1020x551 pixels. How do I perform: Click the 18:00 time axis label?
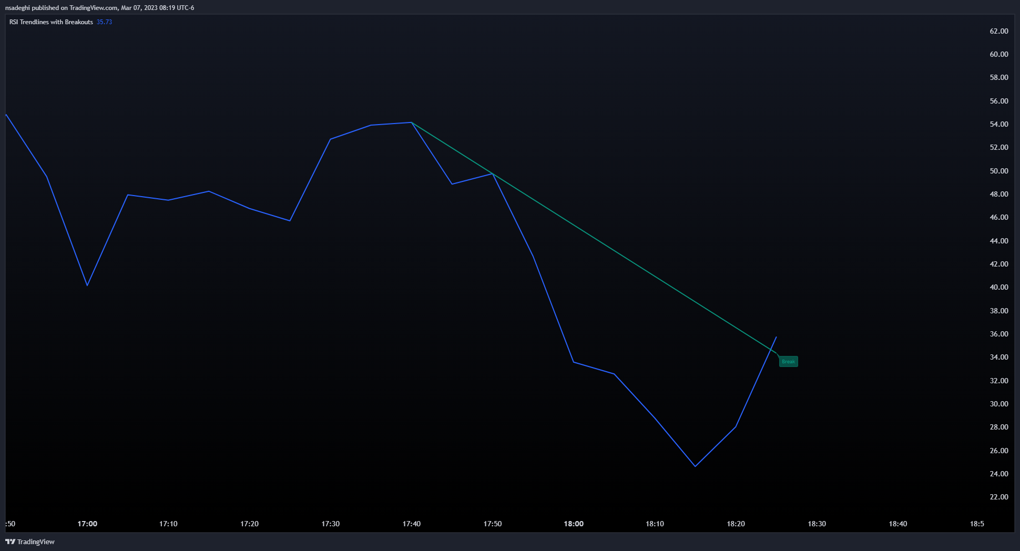point(574,524)
